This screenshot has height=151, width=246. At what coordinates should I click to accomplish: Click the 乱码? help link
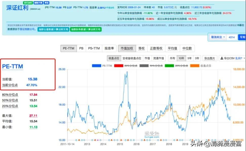(239, 58)
